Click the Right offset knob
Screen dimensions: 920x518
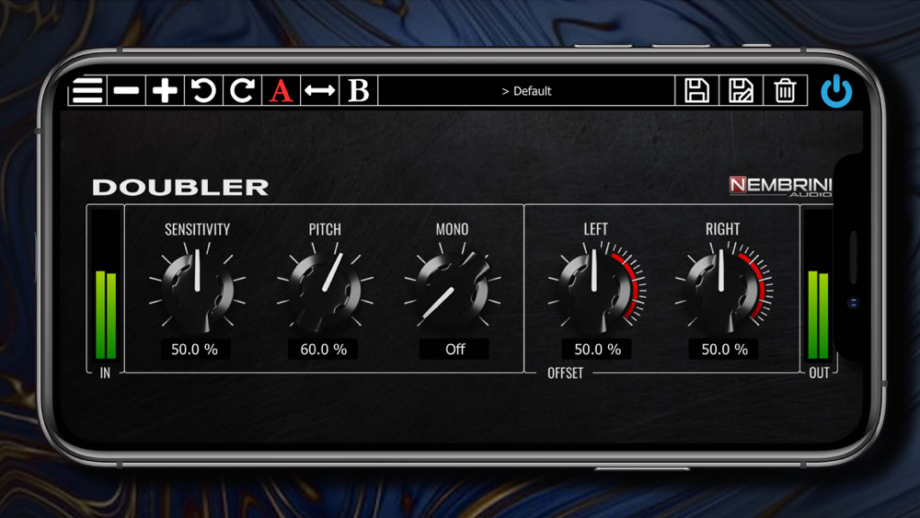tap(723, 289)
